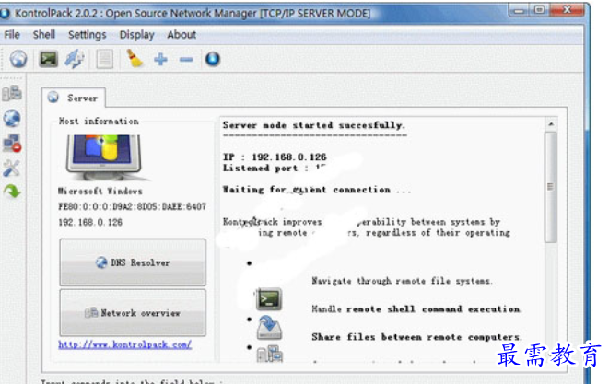Click the 'IP : 192.168.0.126' log line
The image size is (609, 384).
[275, 157]
